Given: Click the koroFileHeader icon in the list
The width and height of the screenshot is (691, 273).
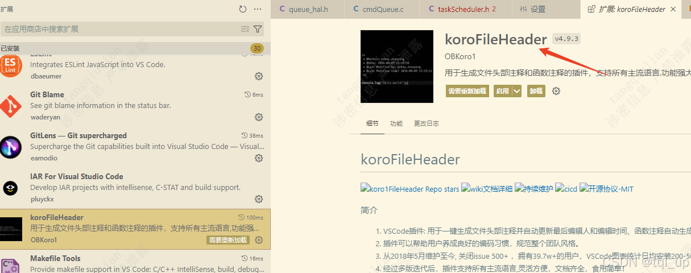Looking at the screenshot, I should (x=11, y=229).
